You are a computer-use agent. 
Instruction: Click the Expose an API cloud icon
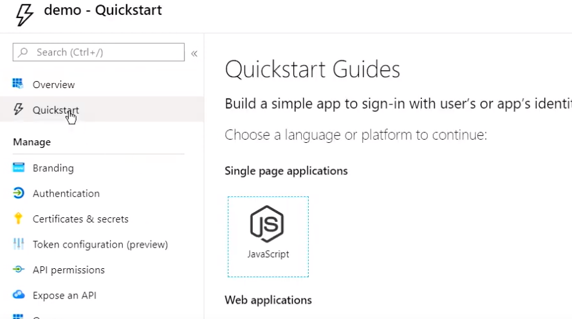tap(19, 295)
